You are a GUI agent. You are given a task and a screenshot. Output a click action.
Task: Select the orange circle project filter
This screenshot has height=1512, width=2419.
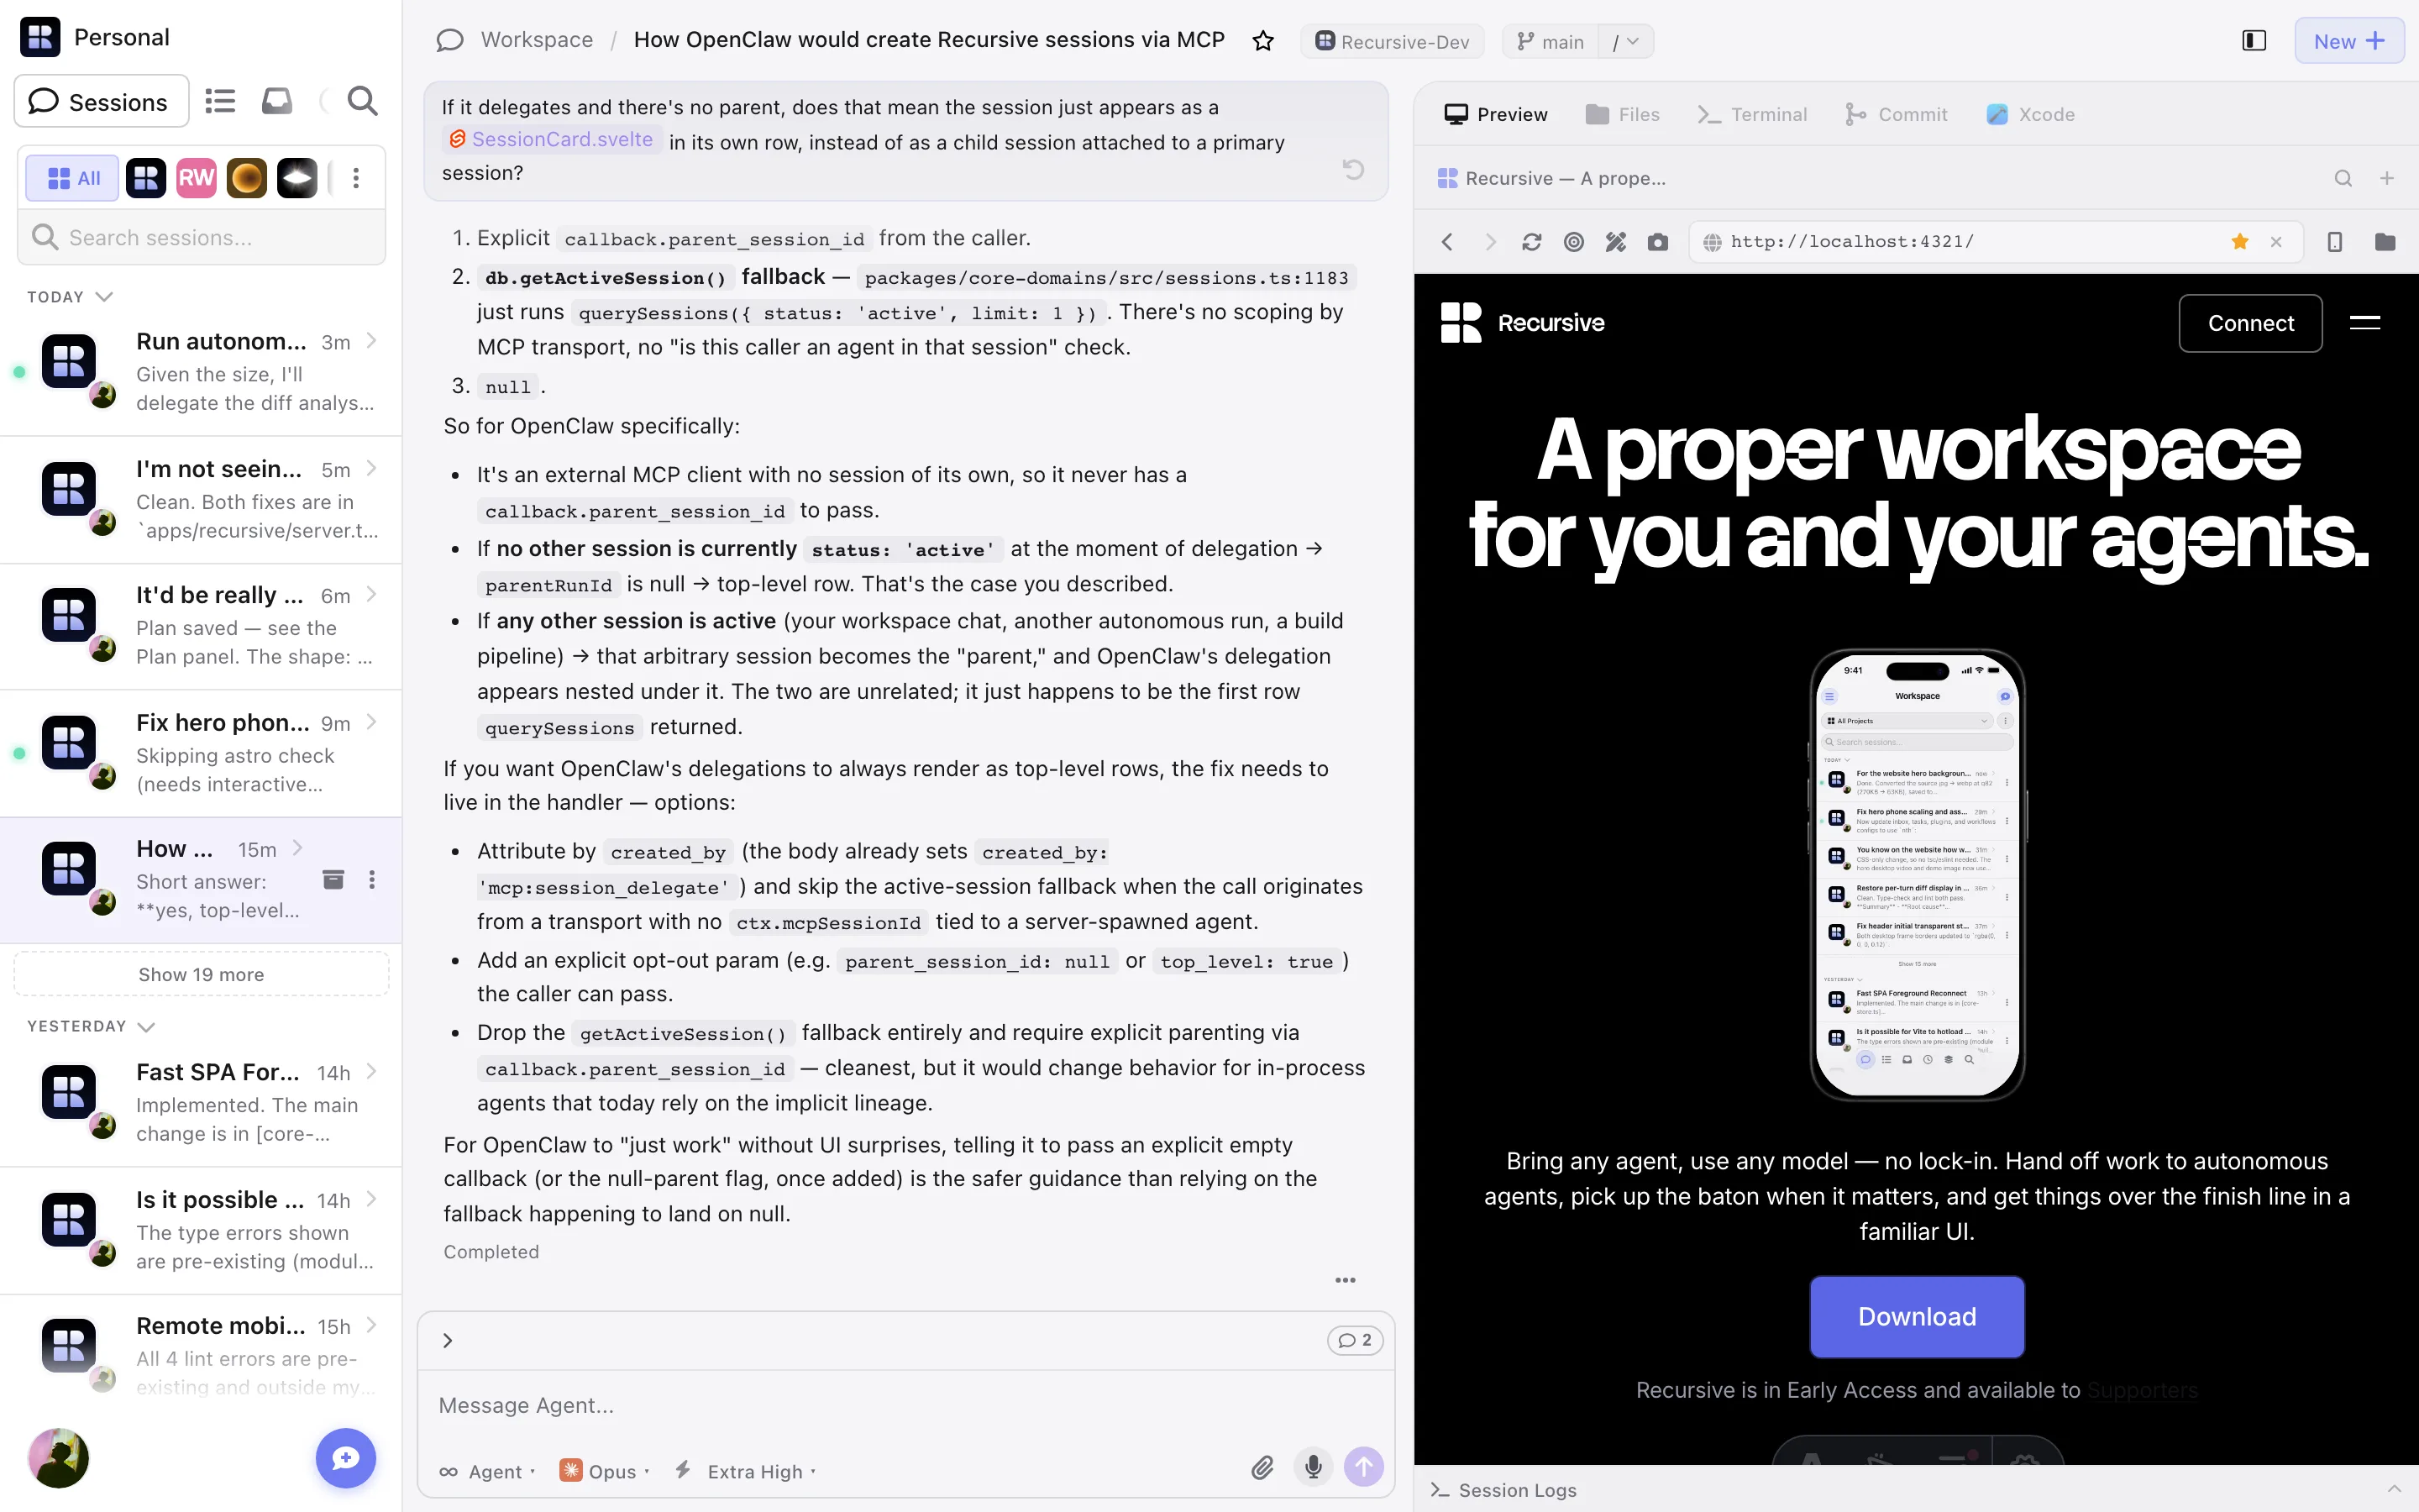click(247, 178)
